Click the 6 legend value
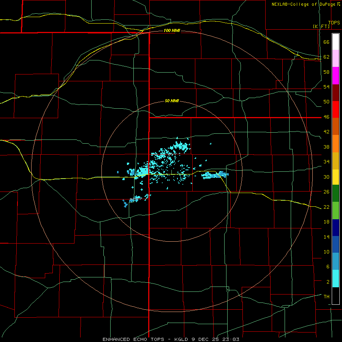This screenshot has width=342, height=342. (328, 266)
